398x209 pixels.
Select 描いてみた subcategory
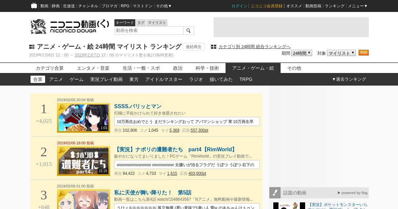click(x=221, y=79)
